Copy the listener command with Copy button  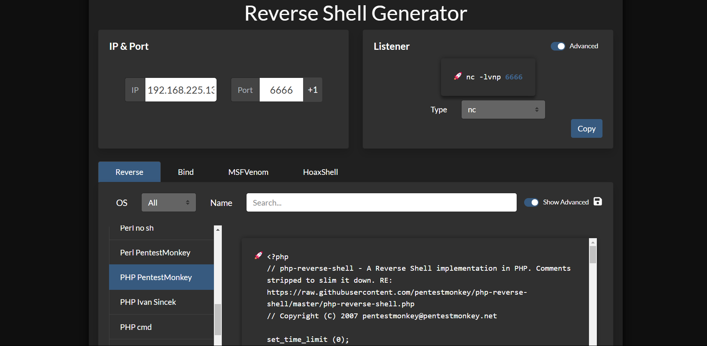pyautogui.click(x=586, y=128)
